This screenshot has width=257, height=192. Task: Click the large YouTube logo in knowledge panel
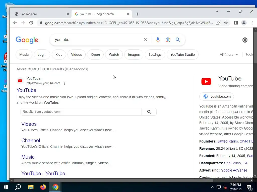point(206,81)
